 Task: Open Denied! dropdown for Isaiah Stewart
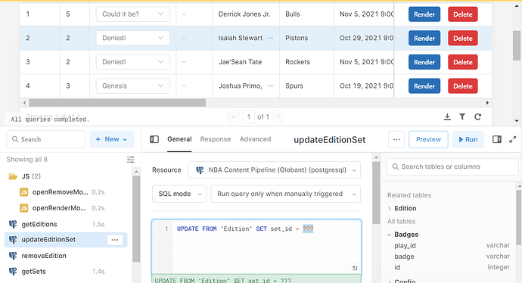tap(133, 38)
